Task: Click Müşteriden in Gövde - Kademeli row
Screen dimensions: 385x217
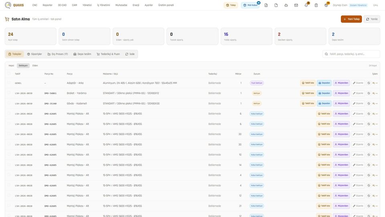Action: click(x=341, y=104)
